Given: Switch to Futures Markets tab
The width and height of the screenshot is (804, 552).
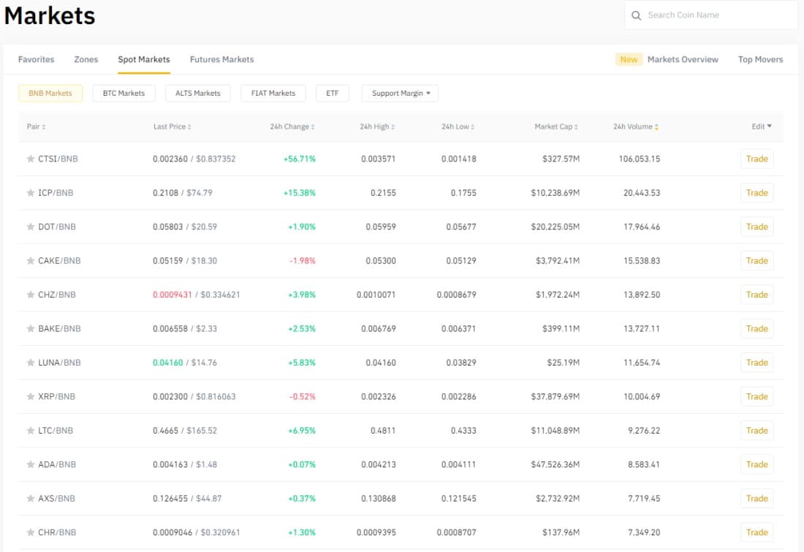Looking at the screenshot, I should [x=221, y=59].
